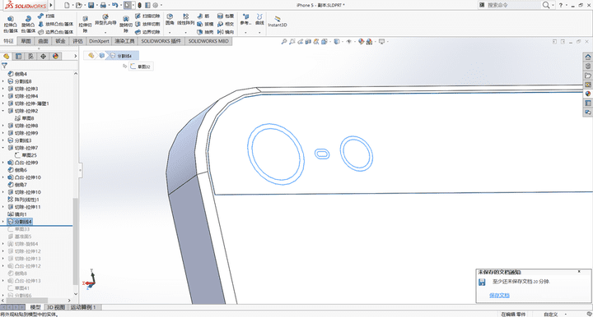Select the 抽壳 shell tool
Screen dimensions: 593x317
[x=205, y=32]
